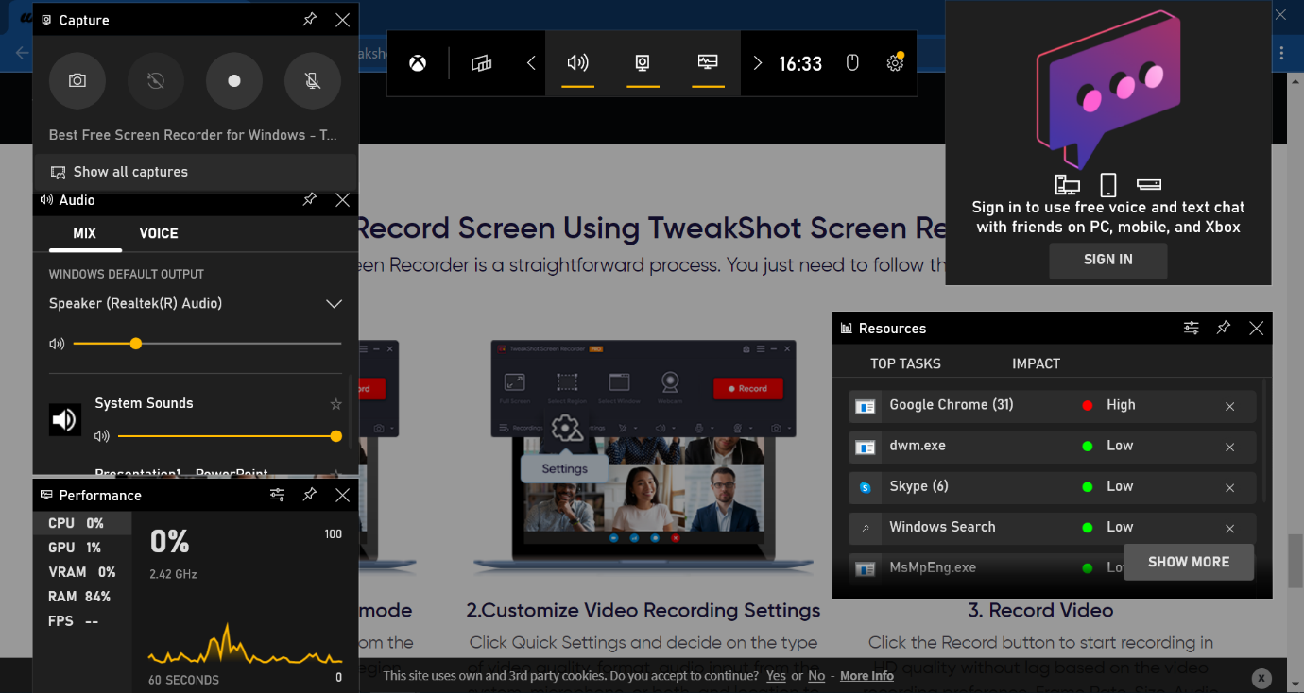This screenshot has height=693, width=1304.
Task: Accept cookies with the Yes link
Action: pos(776,676)
